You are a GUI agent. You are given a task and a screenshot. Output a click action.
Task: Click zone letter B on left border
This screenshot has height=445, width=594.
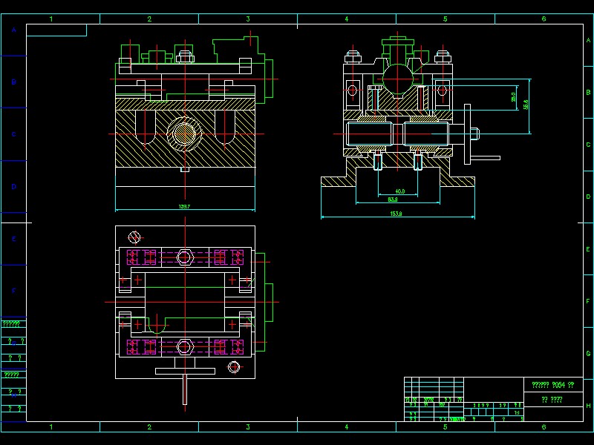(14, 82)
